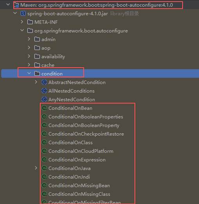
Task: Click the availability folder icon
Action: pyautogui.click(x=37, y=56)
